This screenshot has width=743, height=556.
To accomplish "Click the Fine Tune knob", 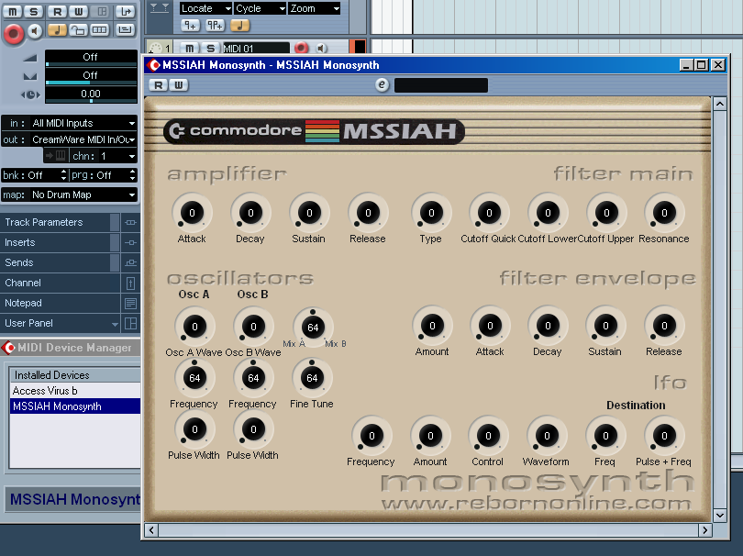I will (312, 378).
